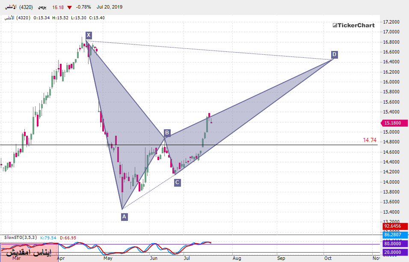This screenshot has width=409, height=262.
Task: Select the A point marker at pattern low
Action: click(124, 217)
